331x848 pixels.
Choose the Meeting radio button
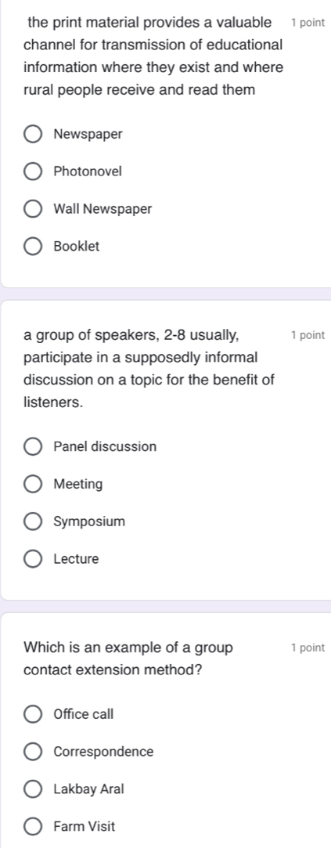point(33,484)
